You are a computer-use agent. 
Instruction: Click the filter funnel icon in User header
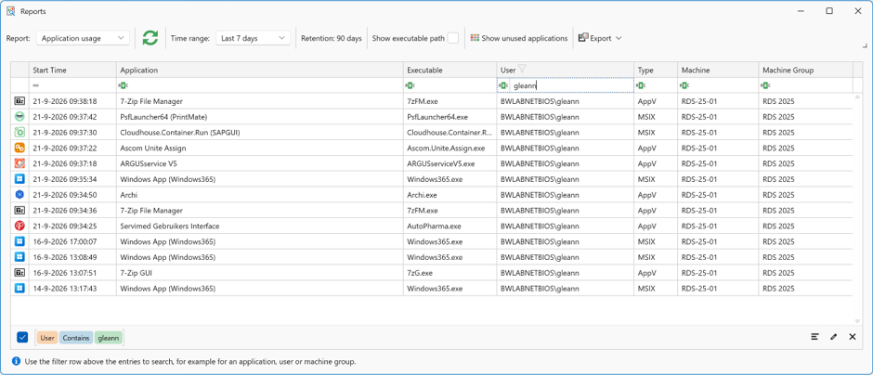[522, 70]
